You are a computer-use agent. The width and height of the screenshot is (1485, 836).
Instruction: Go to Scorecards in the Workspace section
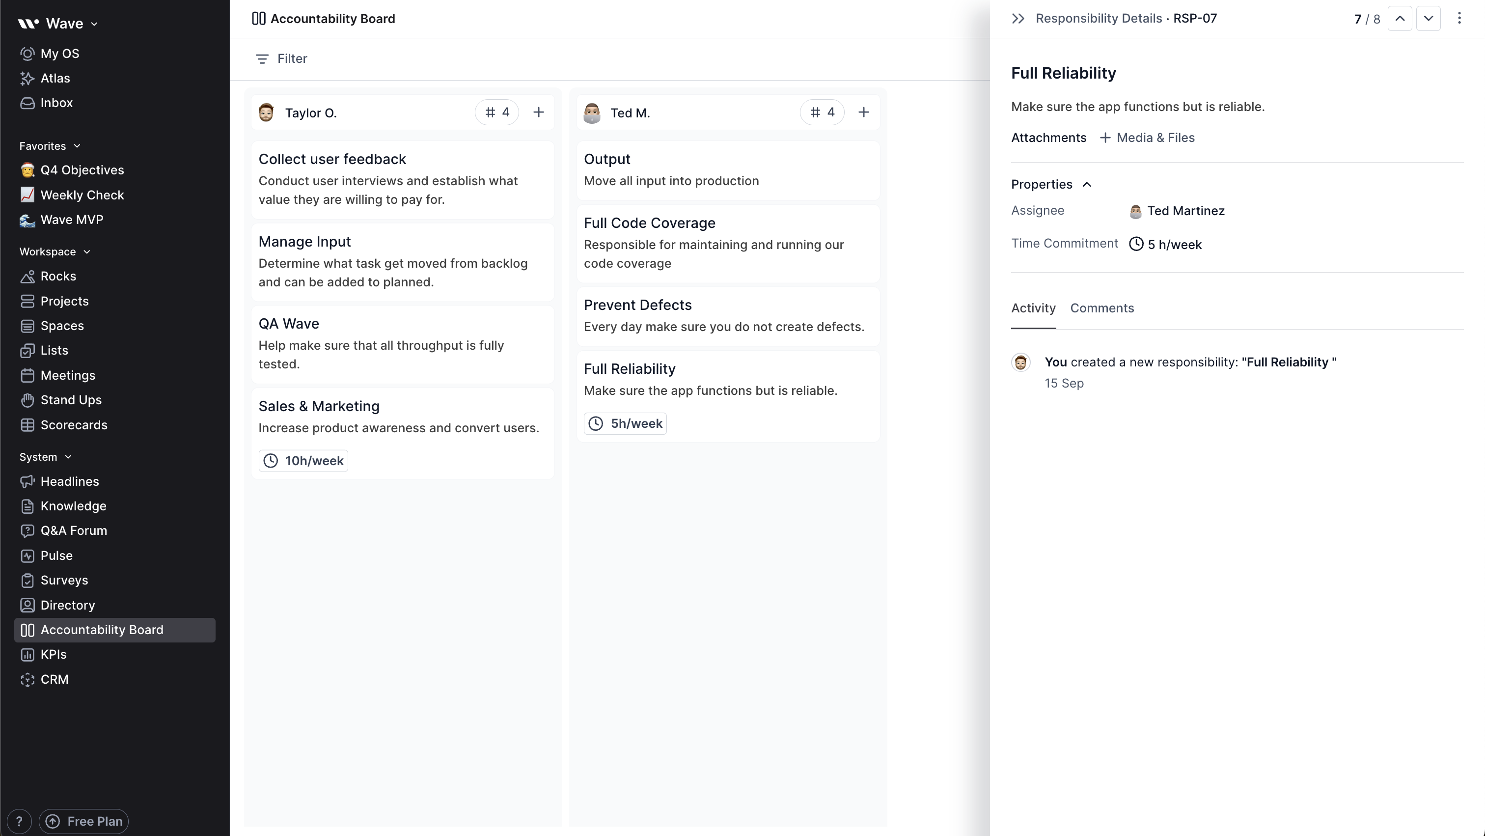(x=74, y=425)
